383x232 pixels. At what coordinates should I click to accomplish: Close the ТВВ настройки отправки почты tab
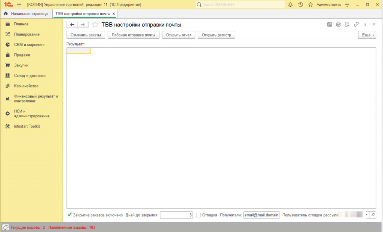click(x=114, y=14)
